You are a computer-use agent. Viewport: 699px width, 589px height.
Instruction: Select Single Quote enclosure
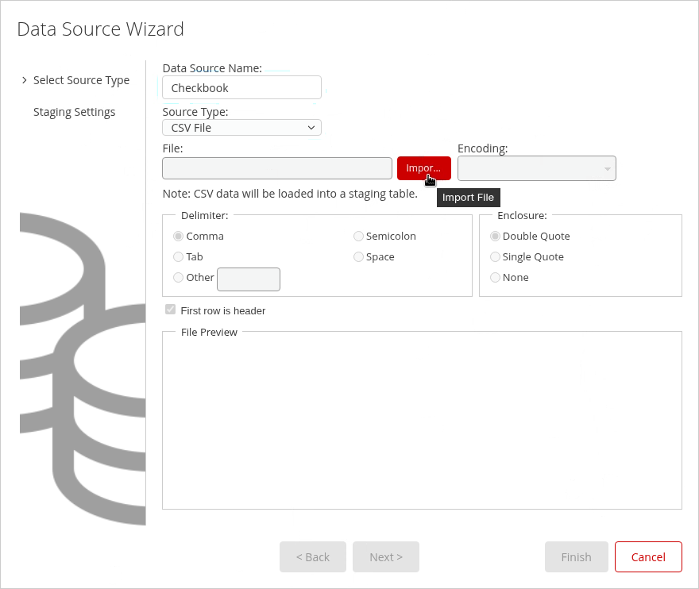point(496,257)
